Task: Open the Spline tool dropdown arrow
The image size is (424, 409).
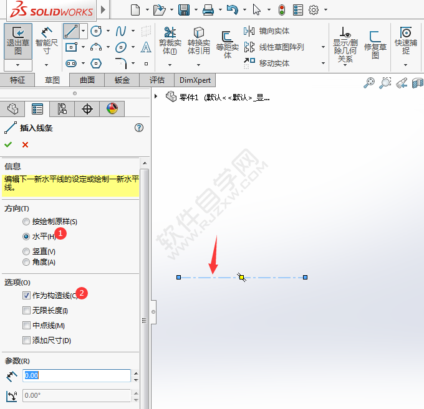Action: [x=133, y=31]
